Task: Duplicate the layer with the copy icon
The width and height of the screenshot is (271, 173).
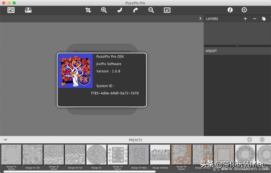Action: point(264,19)
